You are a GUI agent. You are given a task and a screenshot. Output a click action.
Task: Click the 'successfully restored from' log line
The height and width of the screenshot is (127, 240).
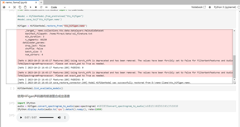coord(104,83)
